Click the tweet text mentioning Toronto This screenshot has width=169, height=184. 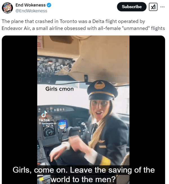tap(73, 21)
